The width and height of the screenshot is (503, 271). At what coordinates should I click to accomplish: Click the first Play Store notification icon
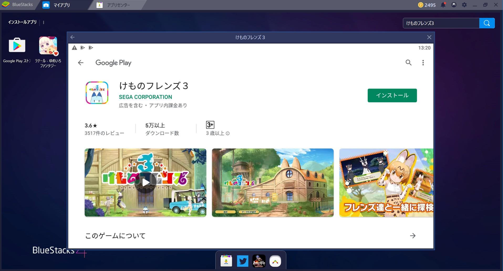point(82,47)
